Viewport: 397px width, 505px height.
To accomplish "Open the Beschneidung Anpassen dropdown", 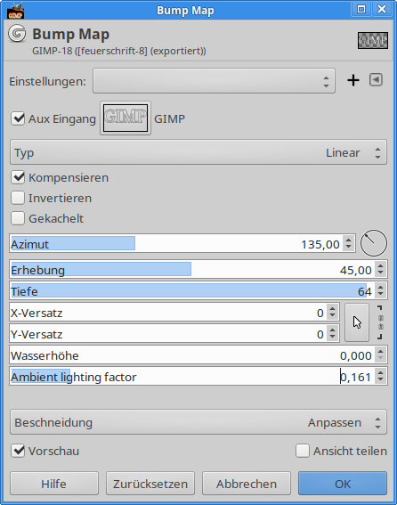I will coord(198,422).
